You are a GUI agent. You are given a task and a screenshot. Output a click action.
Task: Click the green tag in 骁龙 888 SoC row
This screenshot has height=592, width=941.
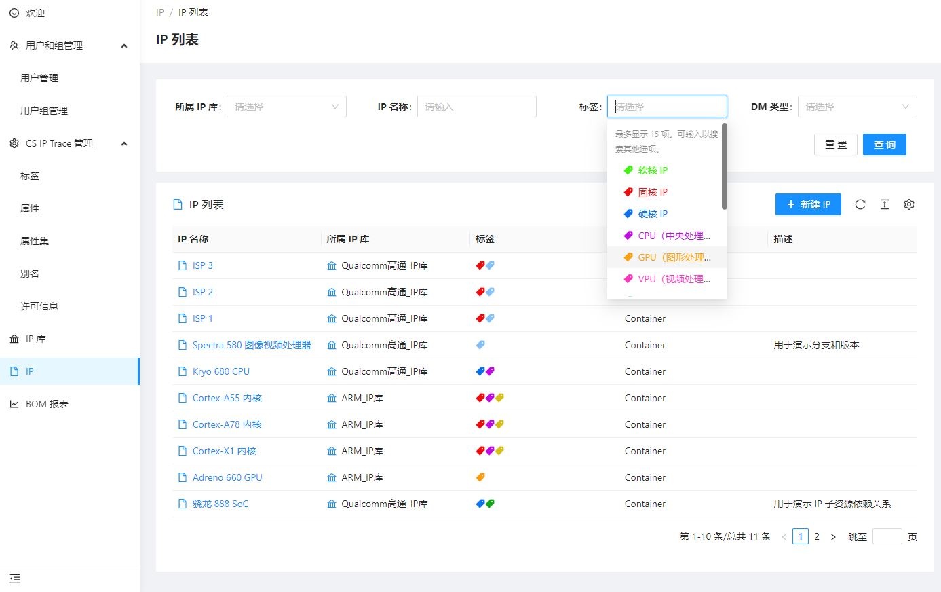tap(490, 504)
